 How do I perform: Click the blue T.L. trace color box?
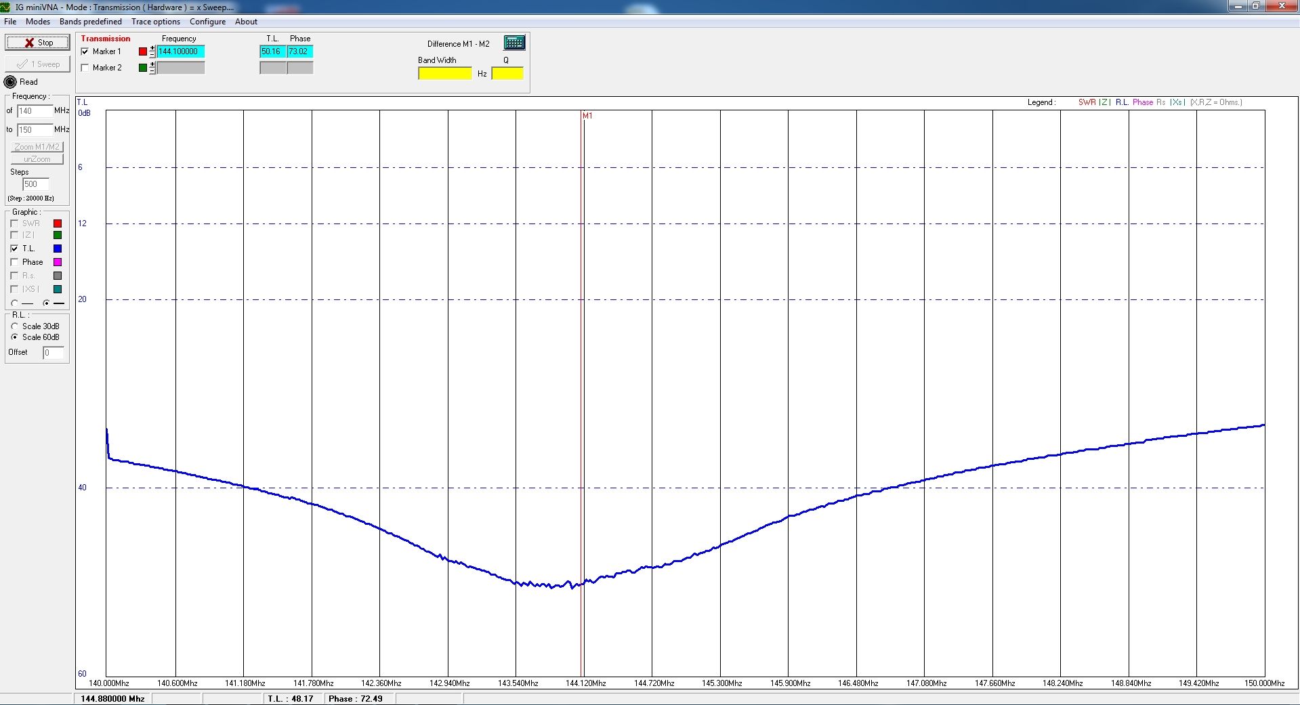tap(58, 249)
